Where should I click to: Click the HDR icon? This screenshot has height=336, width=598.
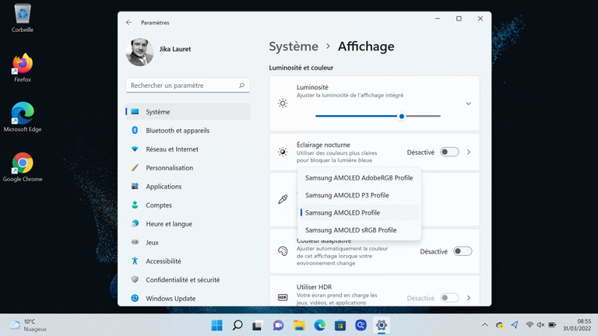pos(283,297)
